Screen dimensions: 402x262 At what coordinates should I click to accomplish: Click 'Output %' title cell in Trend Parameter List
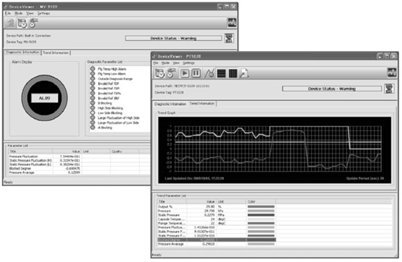click(166, 207)
